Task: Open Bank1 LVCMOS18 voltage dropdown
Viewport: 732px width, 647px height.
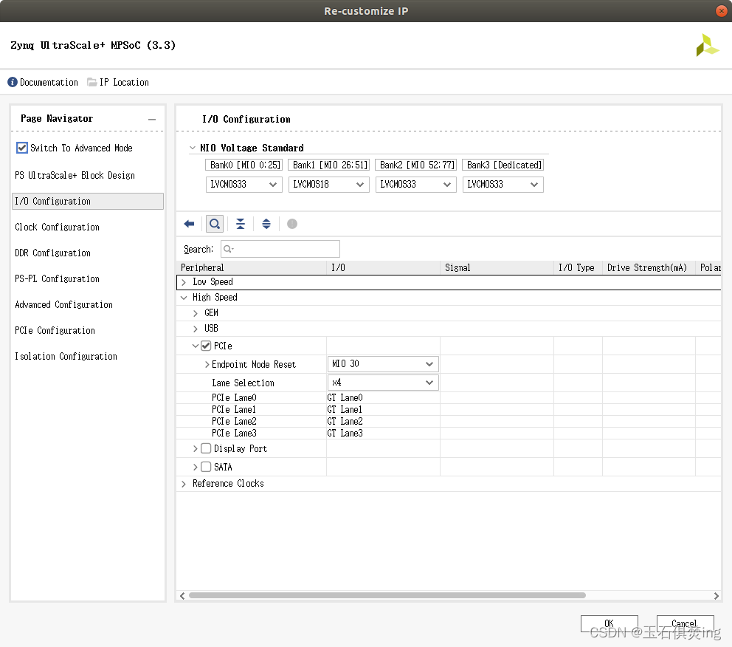Action: pyautogui.click(x=328, y=185)
